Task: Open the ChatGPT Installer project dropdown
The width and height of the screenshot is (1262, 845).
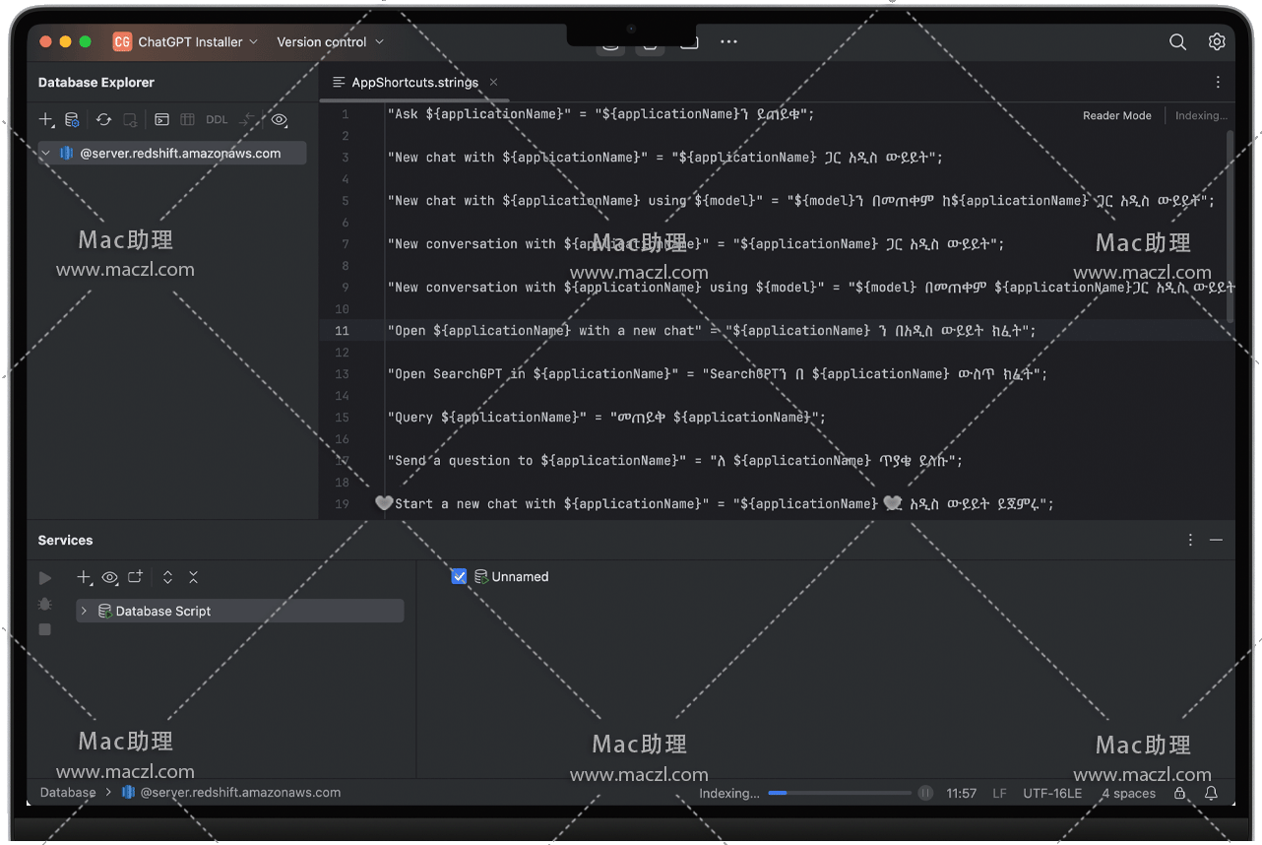Action: click(186, 42)
